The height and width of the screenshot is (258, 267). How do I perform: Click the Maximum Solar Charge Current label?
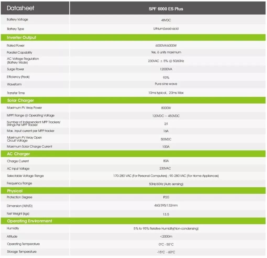tap(29, 147)
